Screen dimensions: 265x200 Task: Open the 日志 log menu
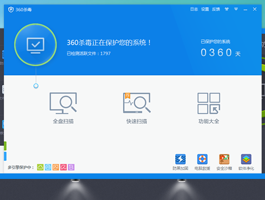(x=194, y=9)
